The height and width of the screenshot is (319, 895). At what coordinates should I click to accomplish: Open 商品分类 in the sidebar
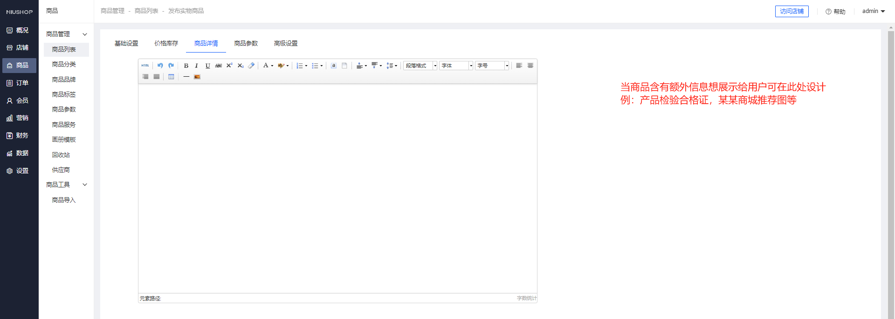64,64
